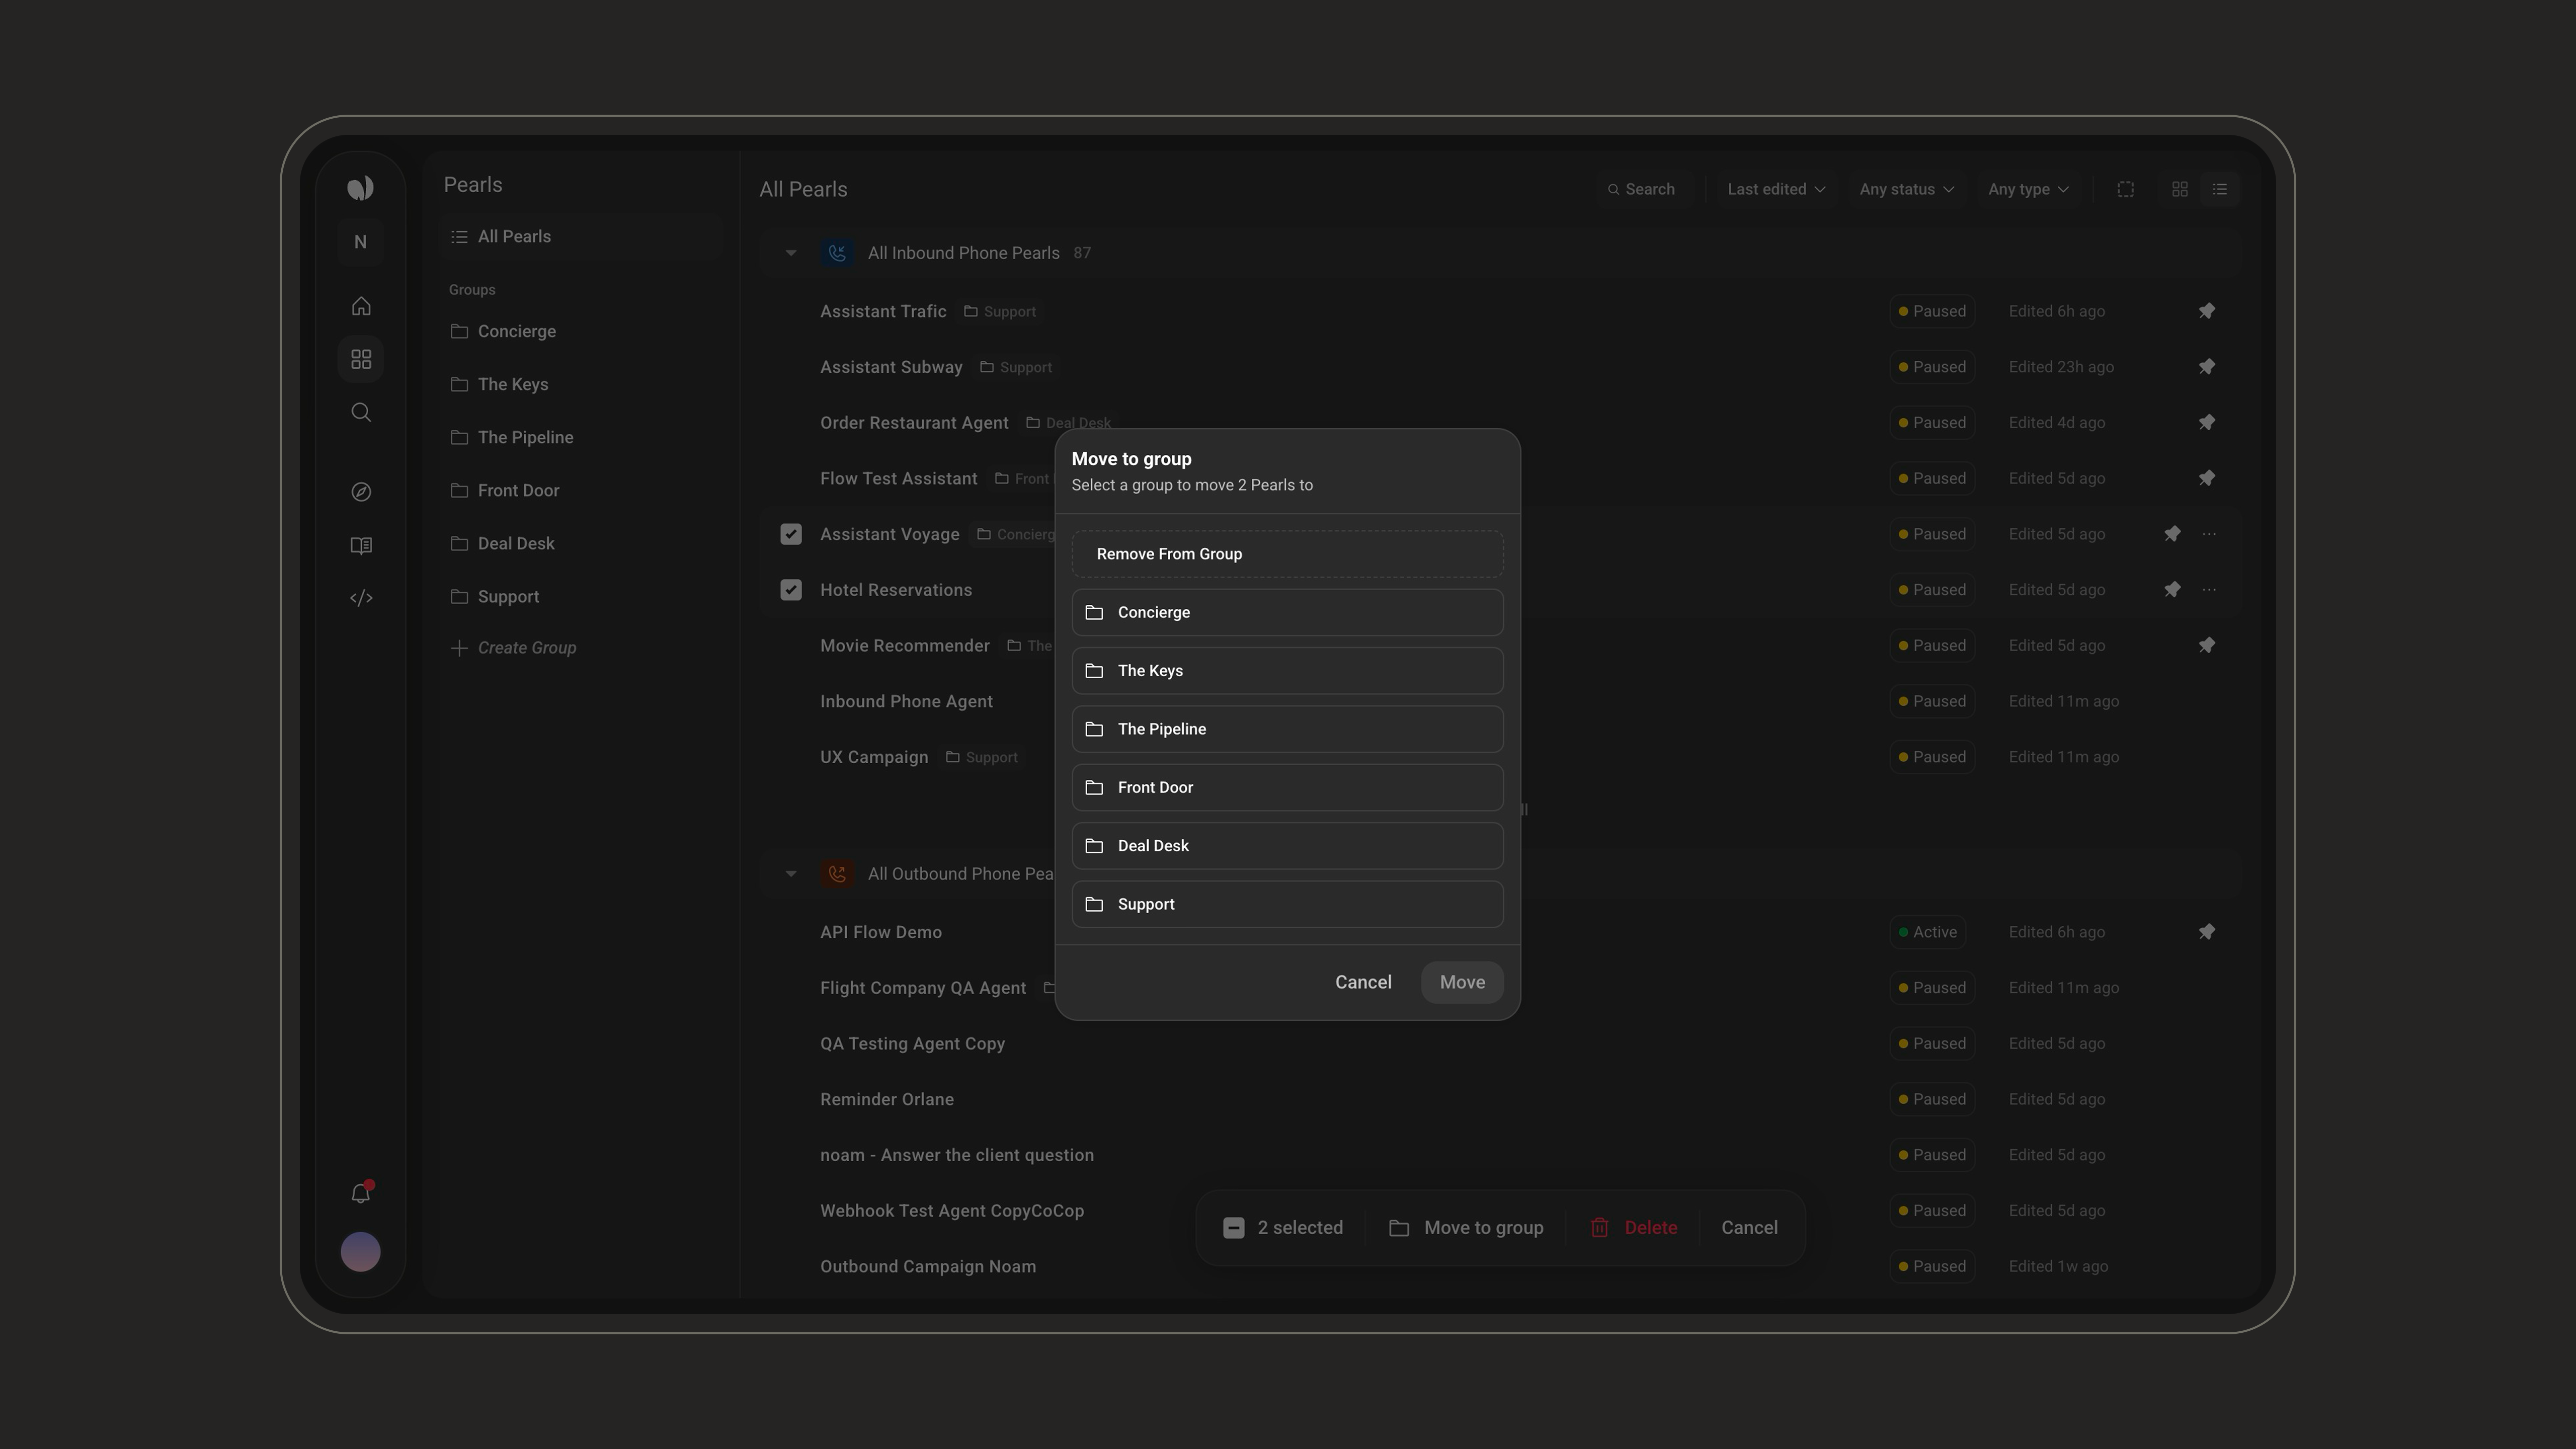The width and height of the screenshot is (2576, 1449).
Task: Click pin icon on Hotel Reservations row
Action: [x=2172, y=590]
